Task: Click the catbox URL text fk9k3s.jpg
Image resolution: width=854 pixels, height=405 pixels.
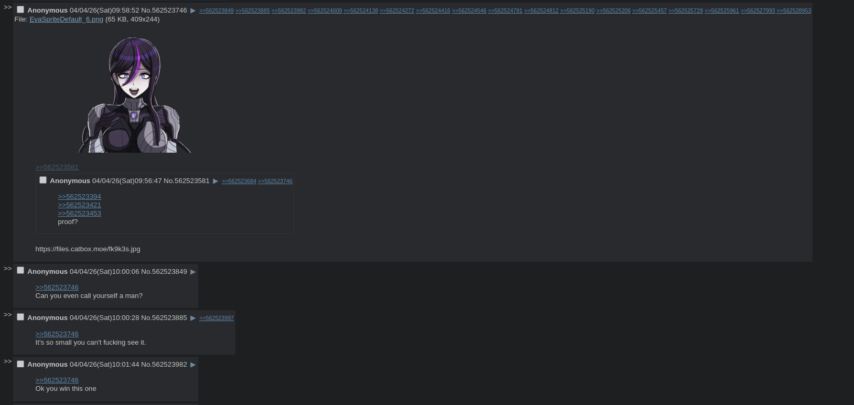Action: coord(88,249)
